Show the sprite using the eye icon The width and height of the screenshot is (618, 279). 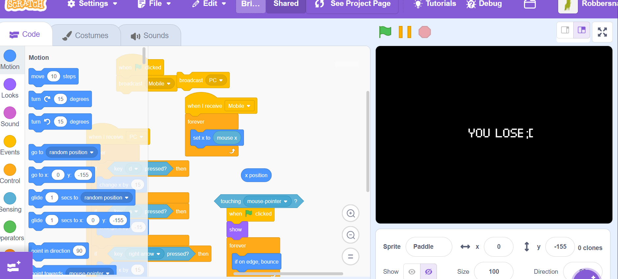412,271
